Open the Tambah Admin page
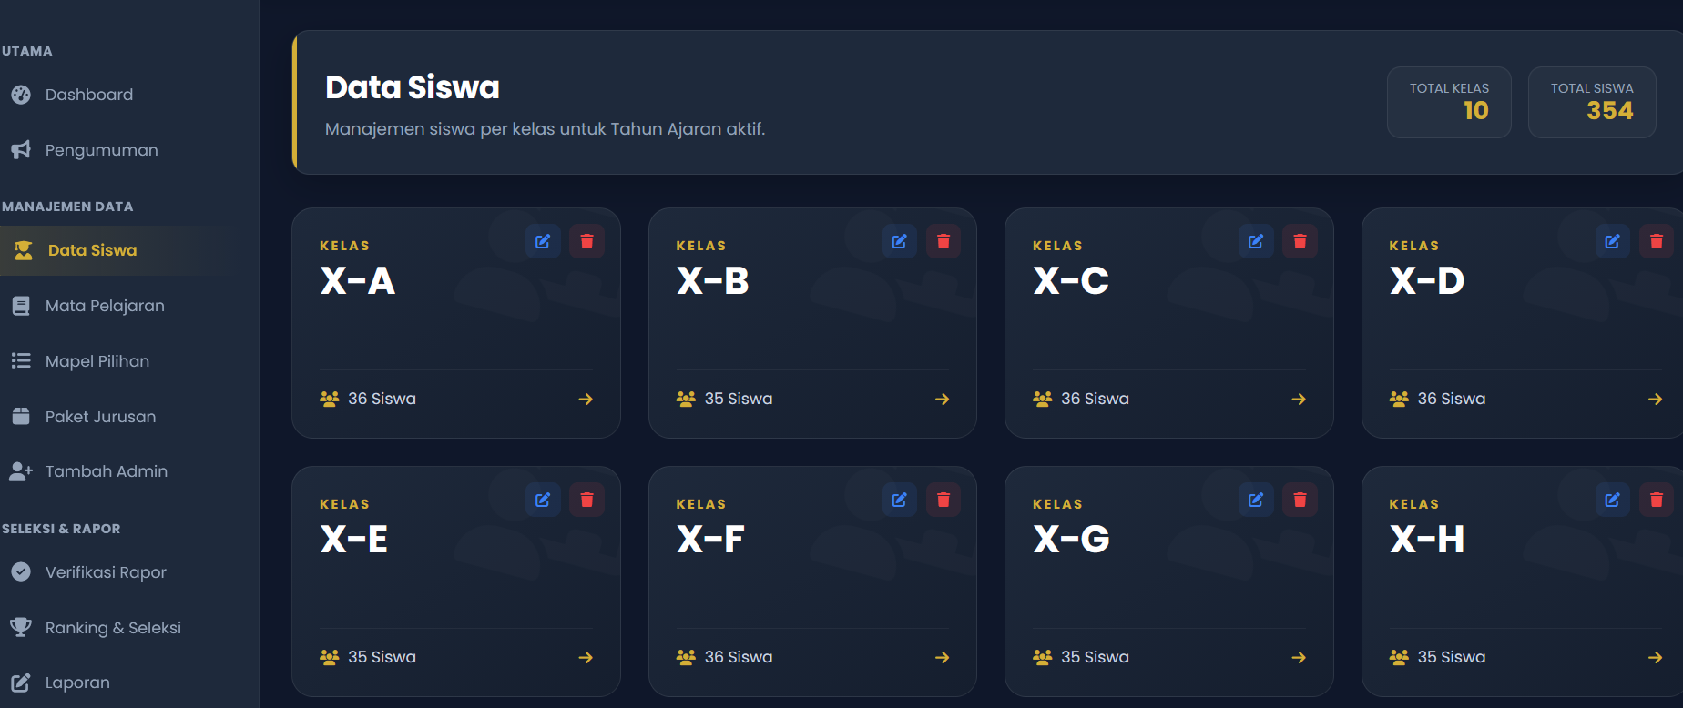 pyautogui.click(x=106, y=471)
